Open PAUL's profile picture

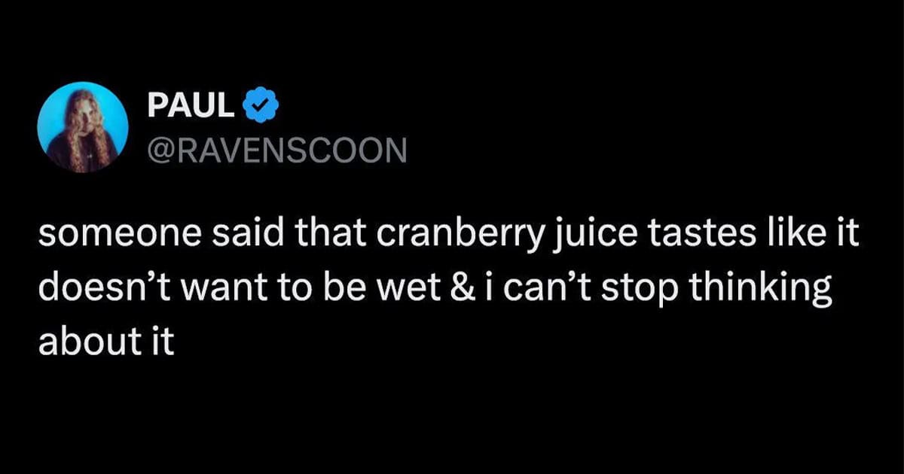(x=83, y=127)
